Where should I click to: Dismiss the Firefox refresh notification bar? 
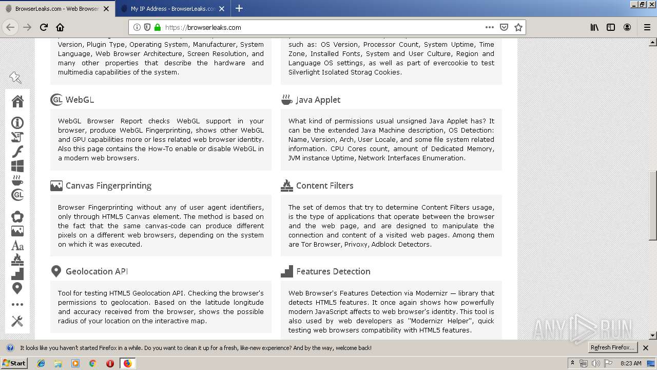click(x=646, y=348)
